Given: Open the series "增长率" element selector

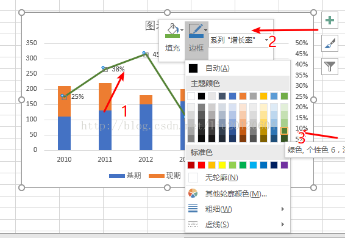Looking at the screenshot, I should (239, 40).
